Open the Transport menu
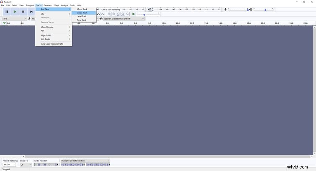Viewport: 316px width, 171px height. 30,5
